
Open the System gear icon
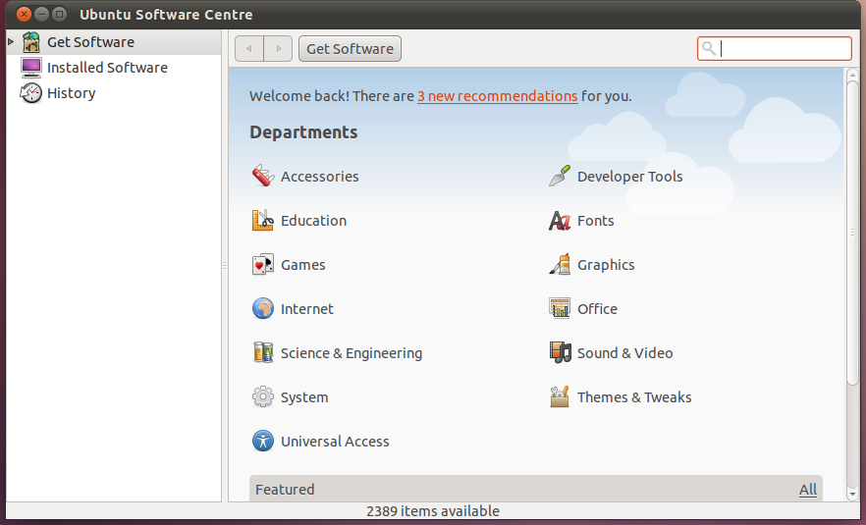[x=263, y=396]
